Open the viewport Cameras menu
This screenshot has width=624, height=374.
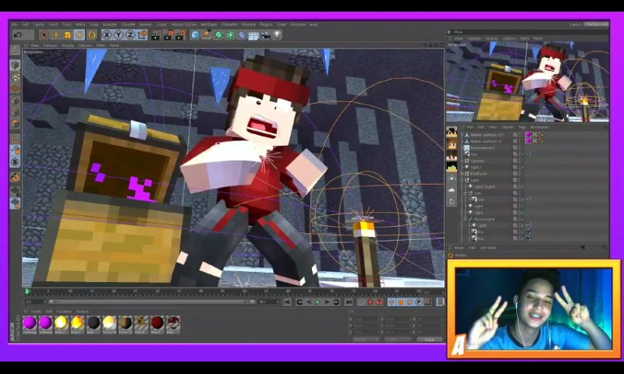[50, 46]
